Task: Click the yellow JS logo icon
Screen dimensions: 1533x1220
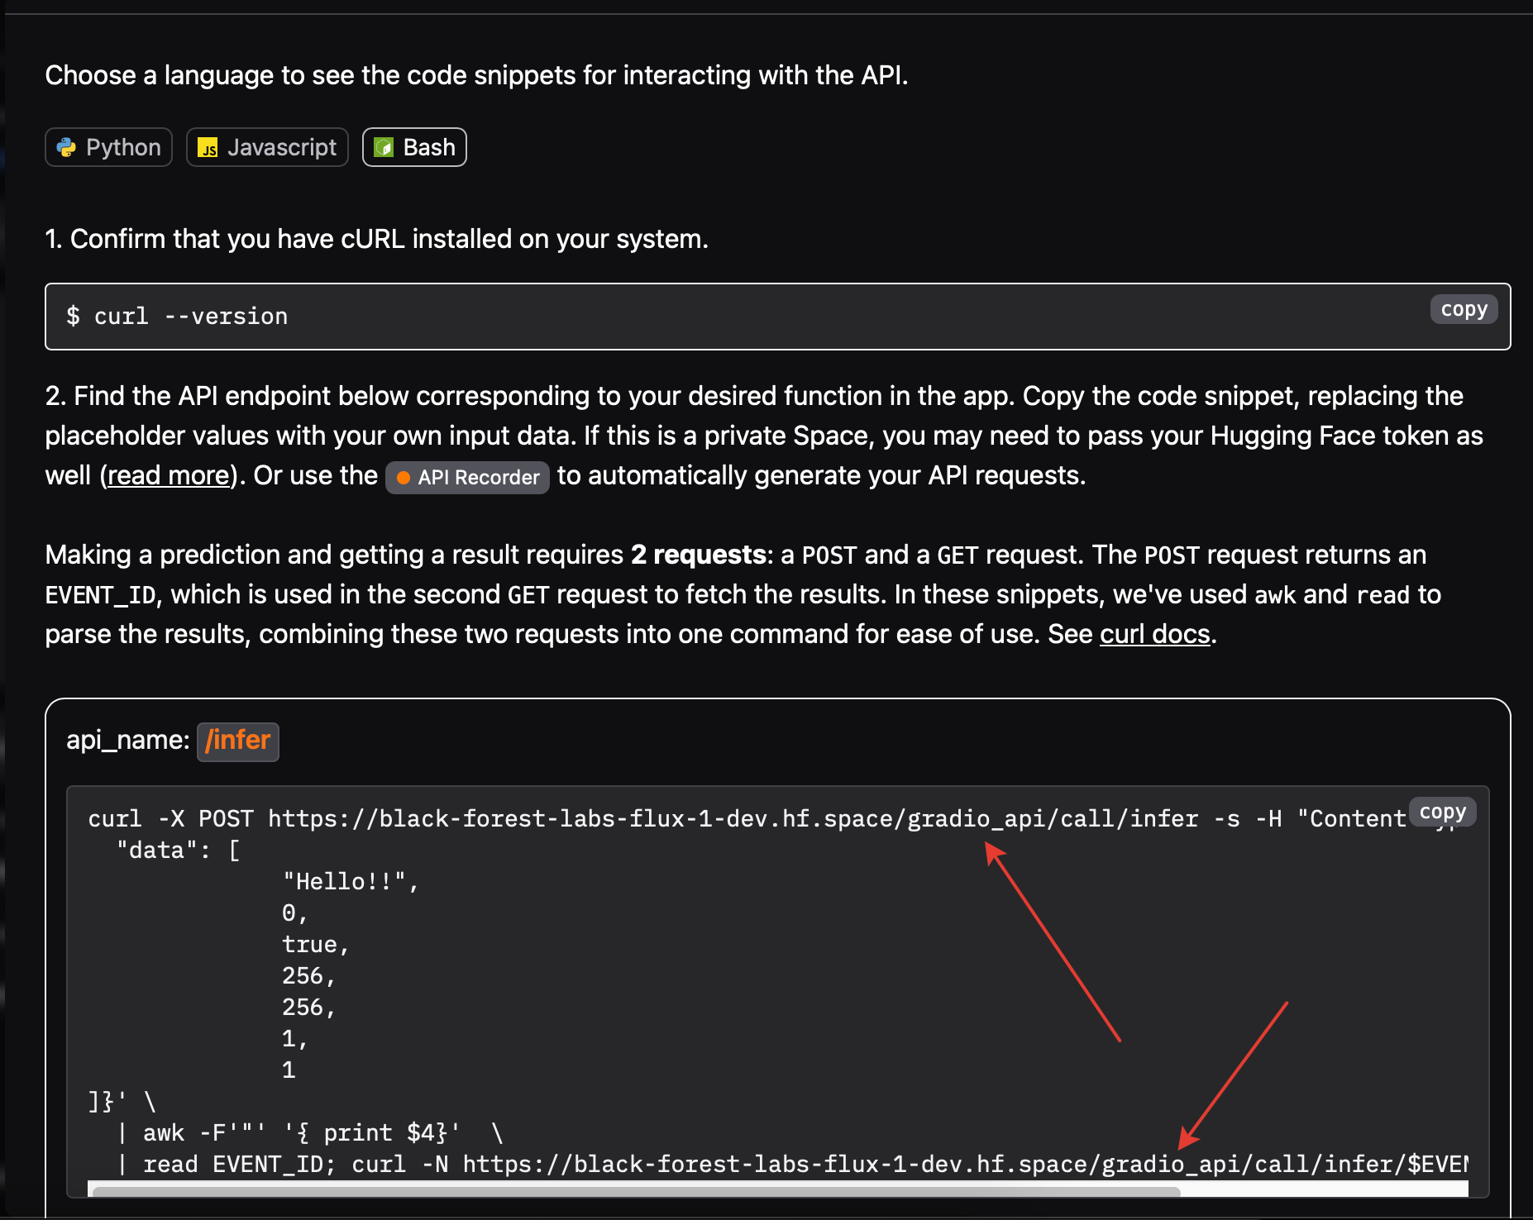Action: [x=208, y=148]
